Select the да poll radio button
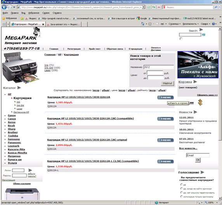This screenshot has height=205, width=222. pyautogui.click(x=182, y=184)
